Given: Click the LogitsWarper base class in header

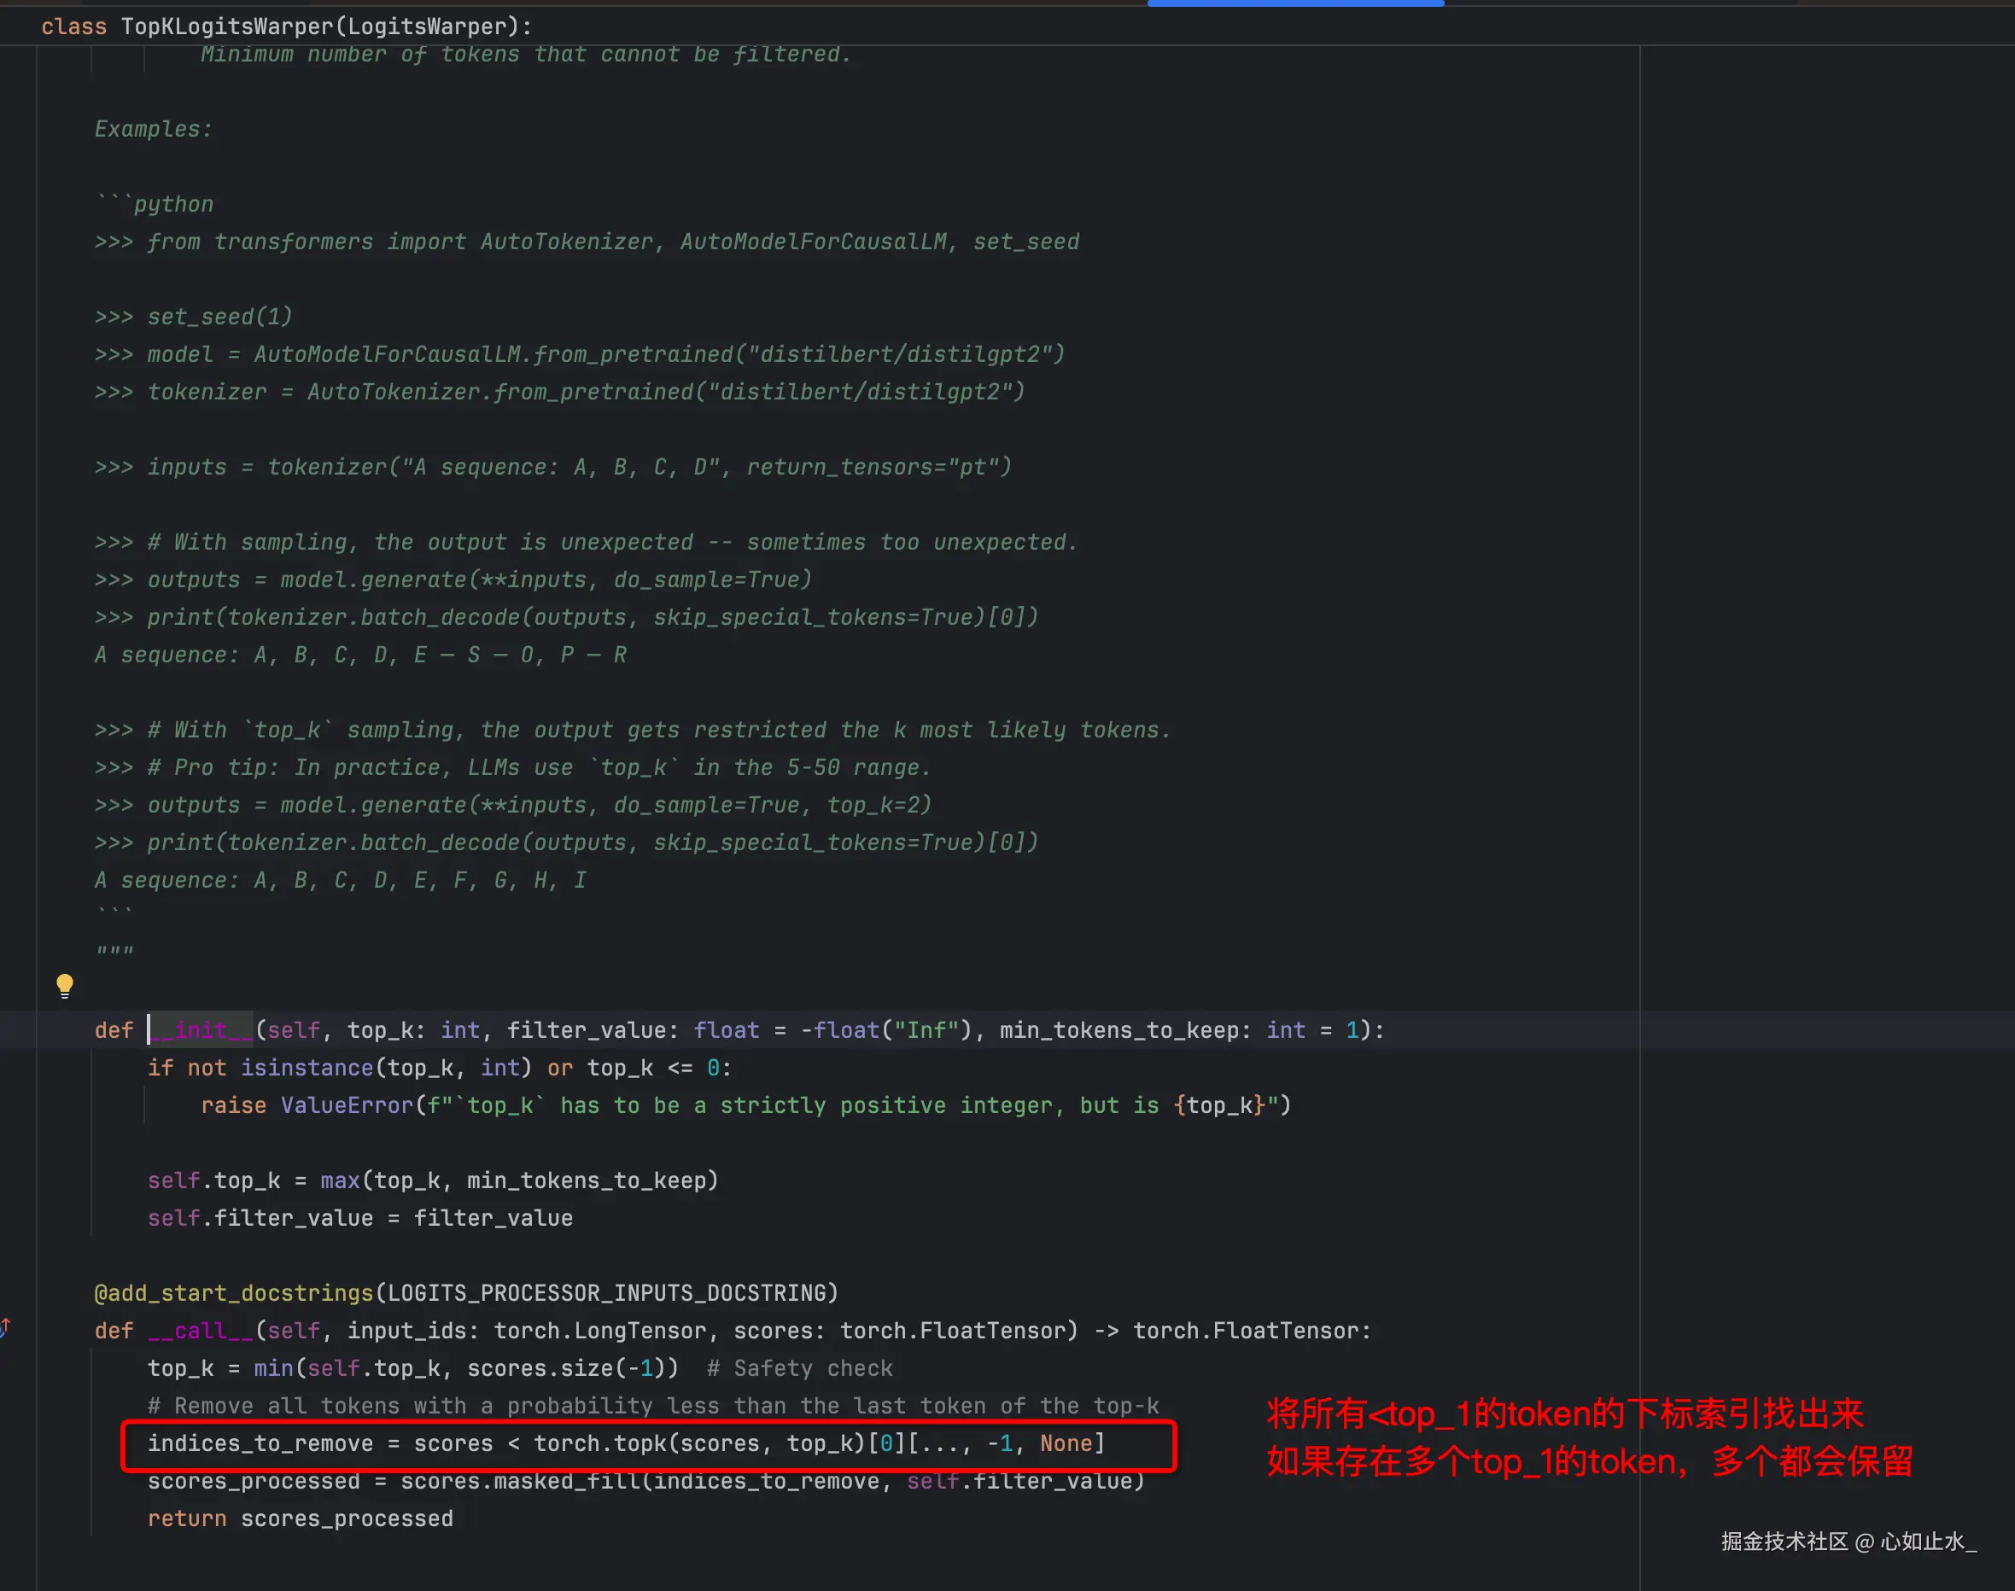Looking at the screenshot, I should coord(427,26).
